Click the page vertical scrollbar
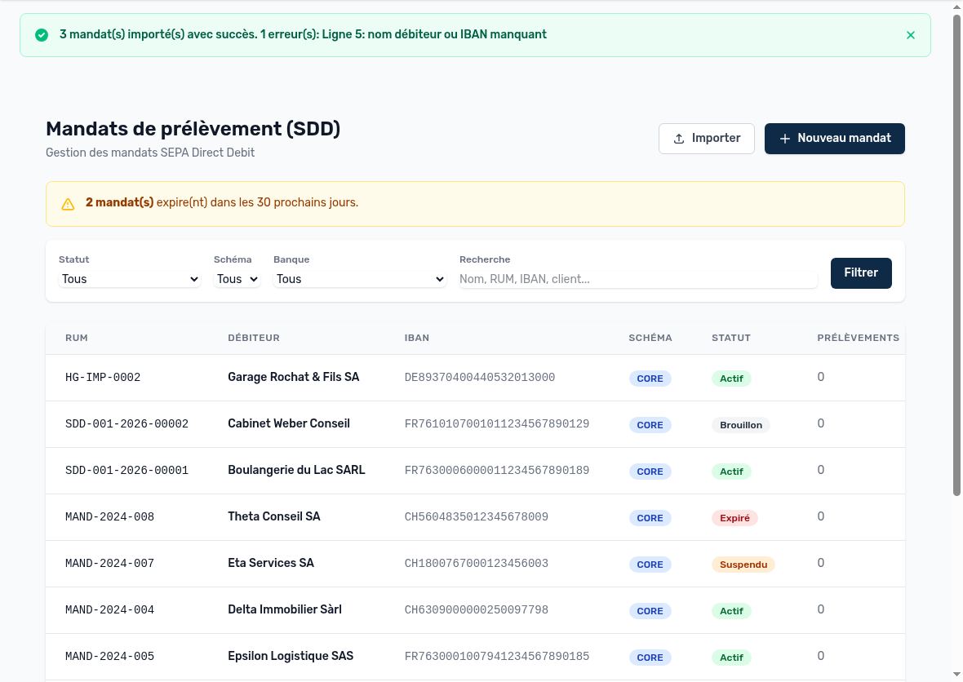963x682 pixels. pos(956,255)
